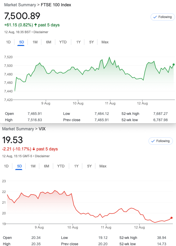This screenshot has width=176, height=246.
Task: Click the VIX Prev close value 20.20
Action: tap(103, 244)
